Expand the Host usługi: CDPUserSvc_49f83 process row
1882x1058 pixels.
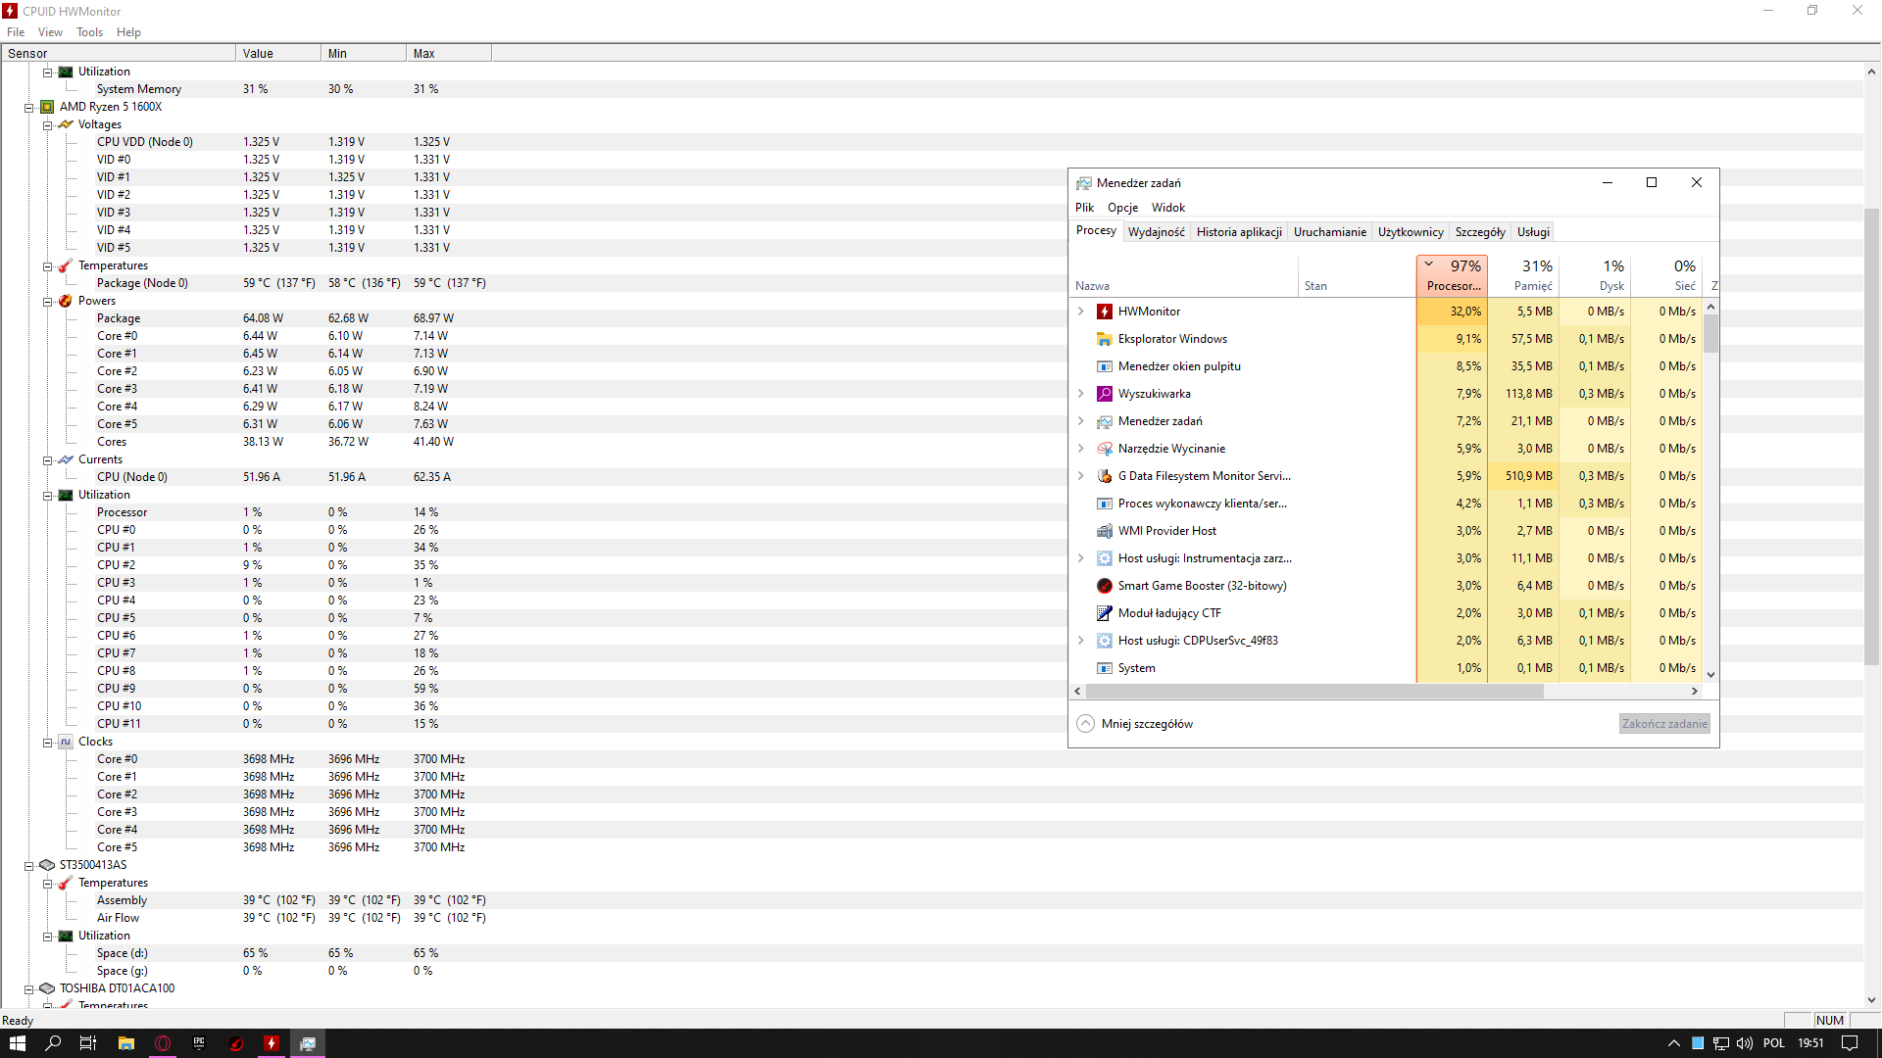[1081, 641]
